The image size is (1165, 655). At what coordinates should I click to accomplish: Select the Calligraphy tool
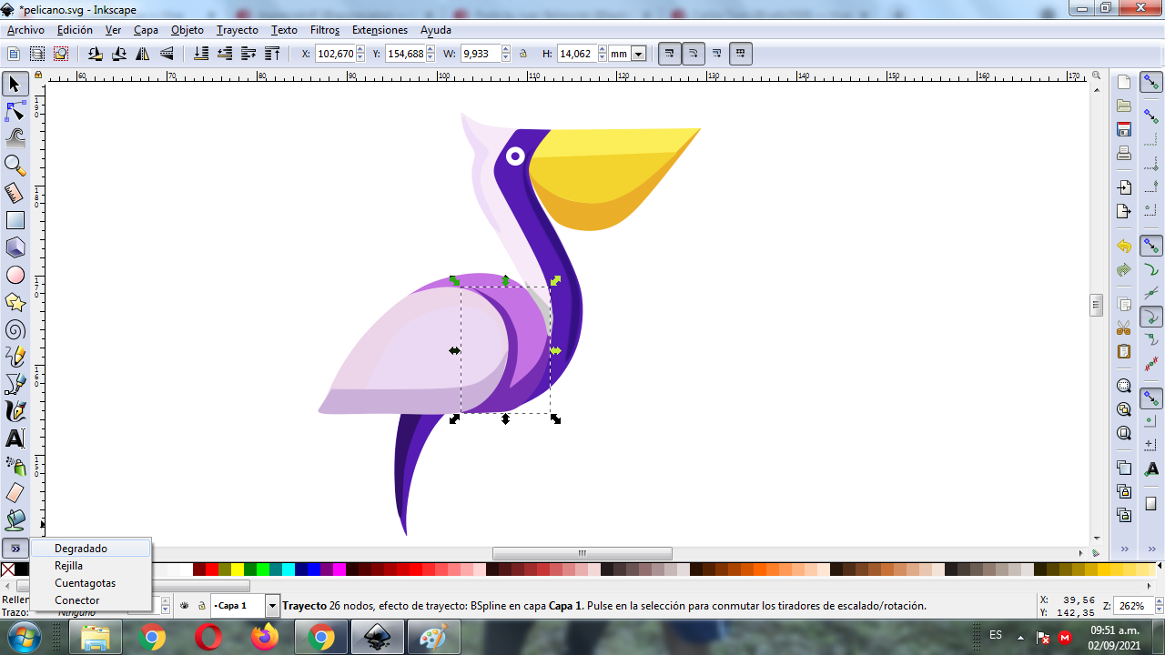tap(15, 411)
